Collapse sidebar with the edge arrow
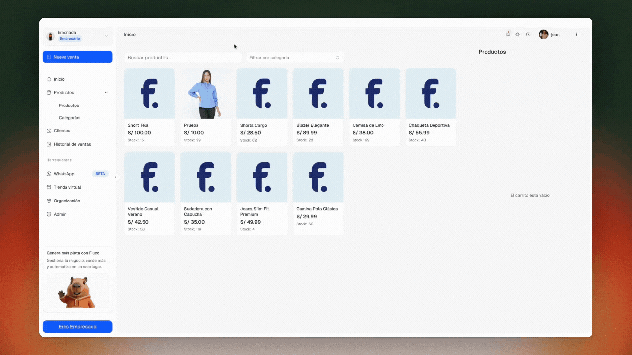 click(116, 177)
